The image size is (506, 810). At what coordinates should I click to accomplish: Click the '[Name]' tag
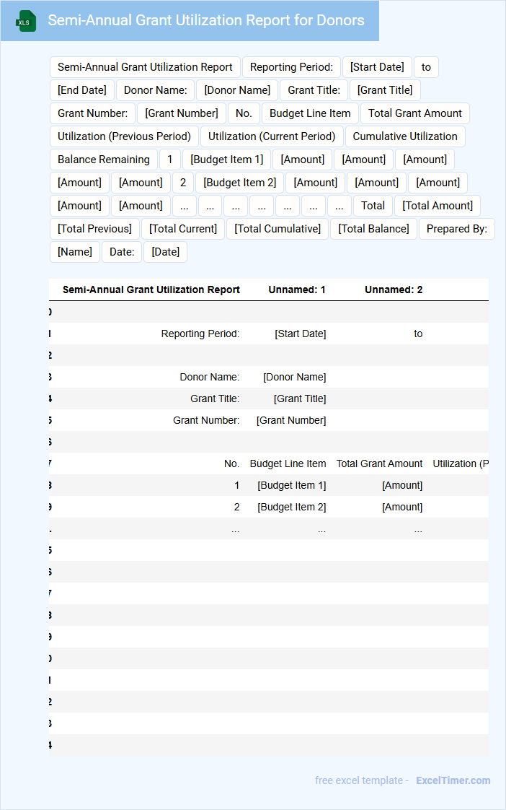coord(75,252)
